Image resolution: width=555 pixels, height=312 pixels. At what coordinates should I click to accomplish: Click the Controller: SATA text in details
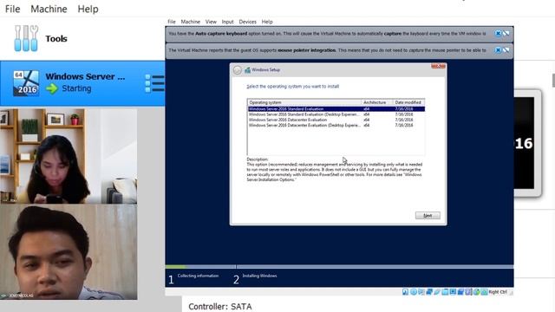click(219, 306)
